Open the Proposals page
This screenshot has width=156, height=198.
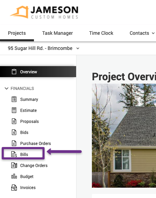(29, 122)
